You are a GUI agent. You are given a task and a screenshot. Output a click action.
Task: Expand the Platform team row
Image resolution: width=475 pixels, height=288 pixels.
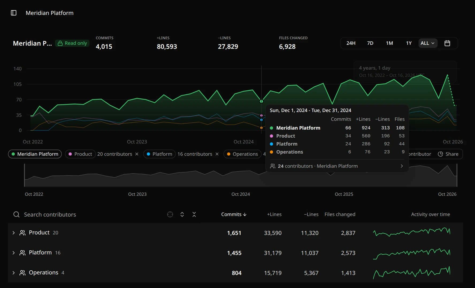tap(14, 253)
